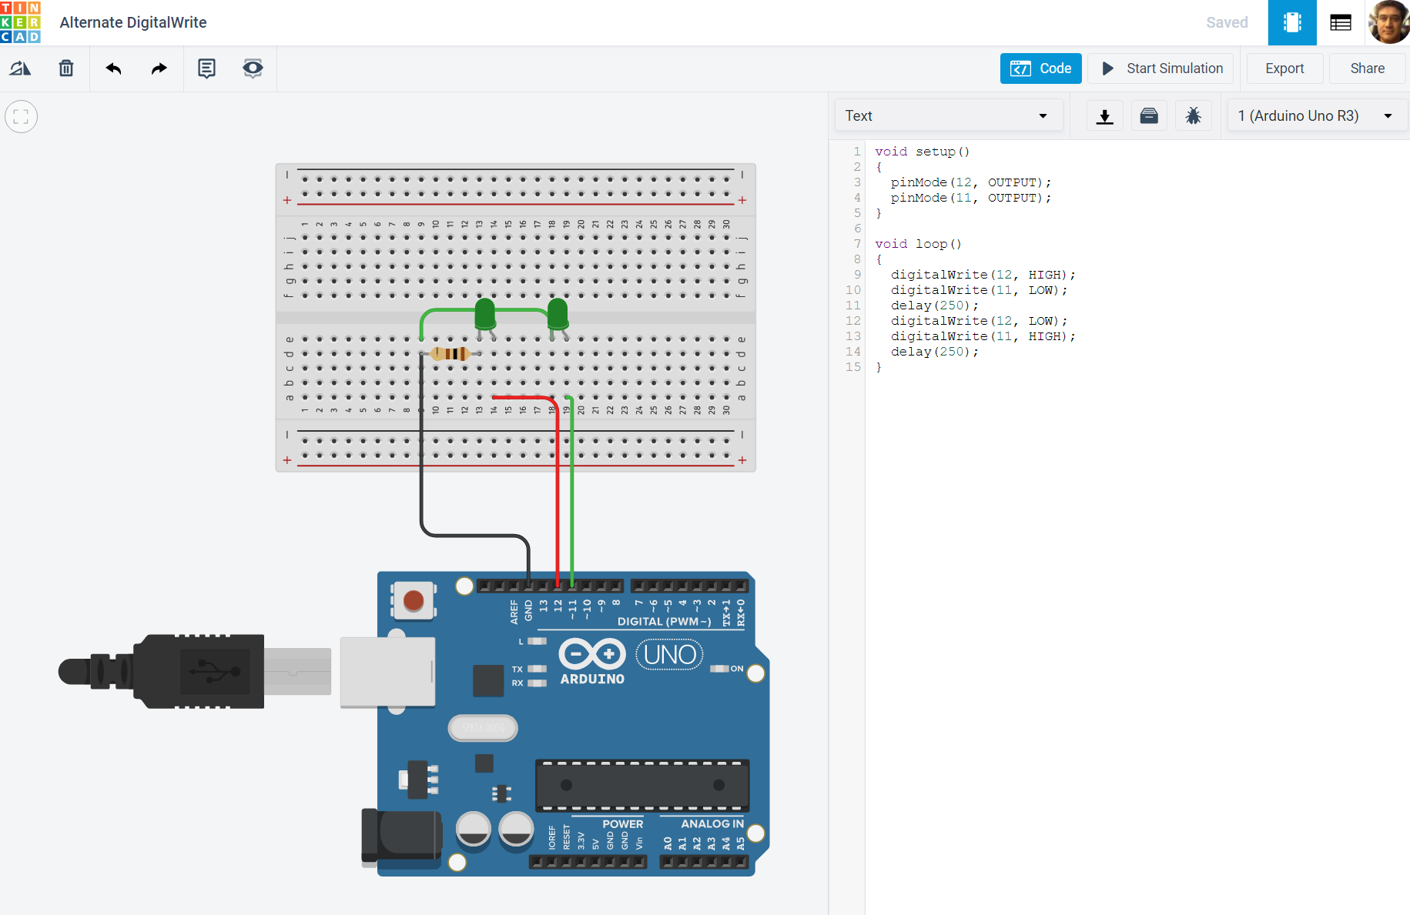This screenshot has width=1410, height=915.
Task: Click the Export button
Action: click(1284, 68)
